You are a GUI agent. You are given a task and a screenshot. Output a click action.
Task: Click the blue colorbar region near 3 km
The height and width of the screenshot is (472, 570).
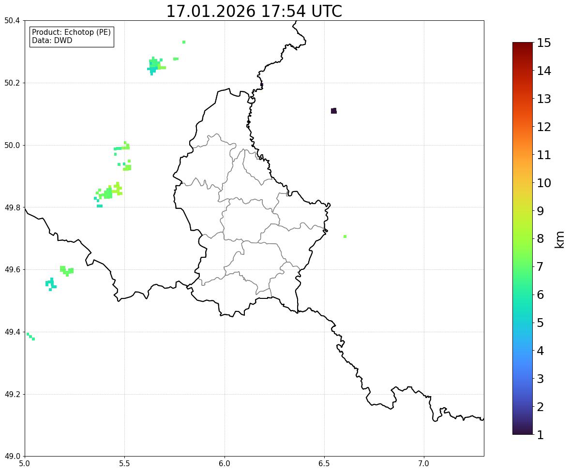click(x=523, y=379)
